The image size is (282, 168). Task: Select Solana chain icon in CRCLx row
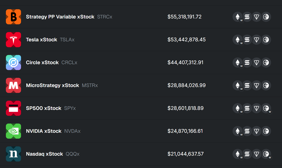(x=247, y=62)
